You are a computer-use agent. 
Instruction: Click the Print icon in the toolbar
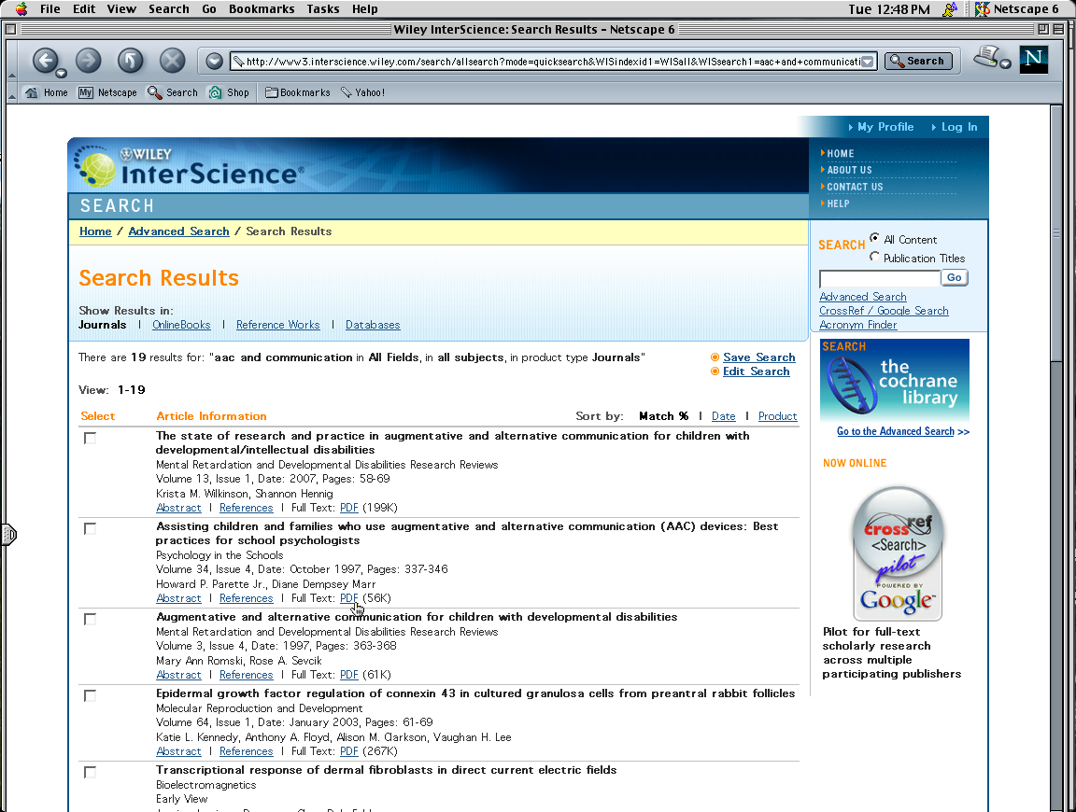click(986, 56)
